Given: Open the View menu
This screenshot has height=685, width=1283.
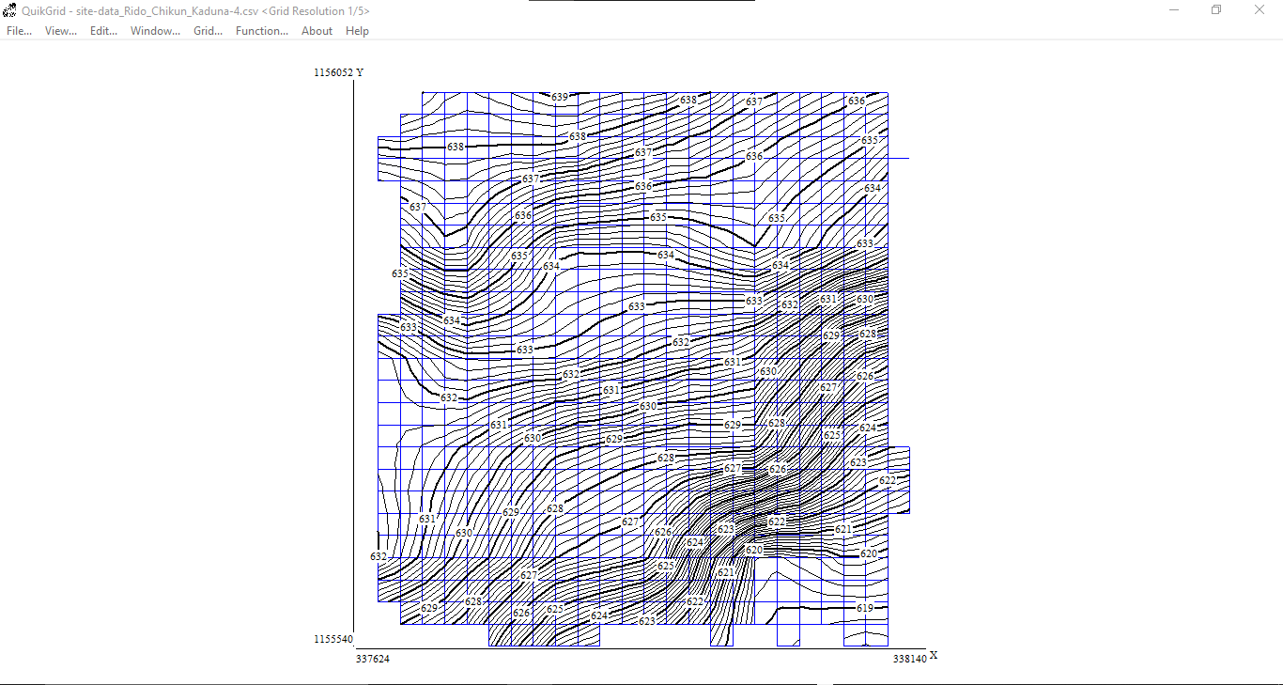Looking at the screenshot, I should click(60, 30).
